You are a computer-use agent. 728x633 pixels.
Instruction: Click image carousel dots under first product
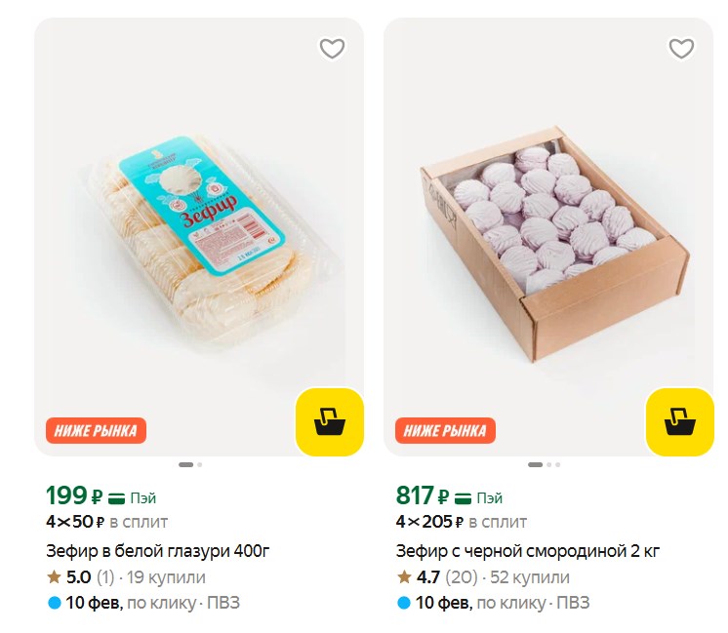pos(190,464)
